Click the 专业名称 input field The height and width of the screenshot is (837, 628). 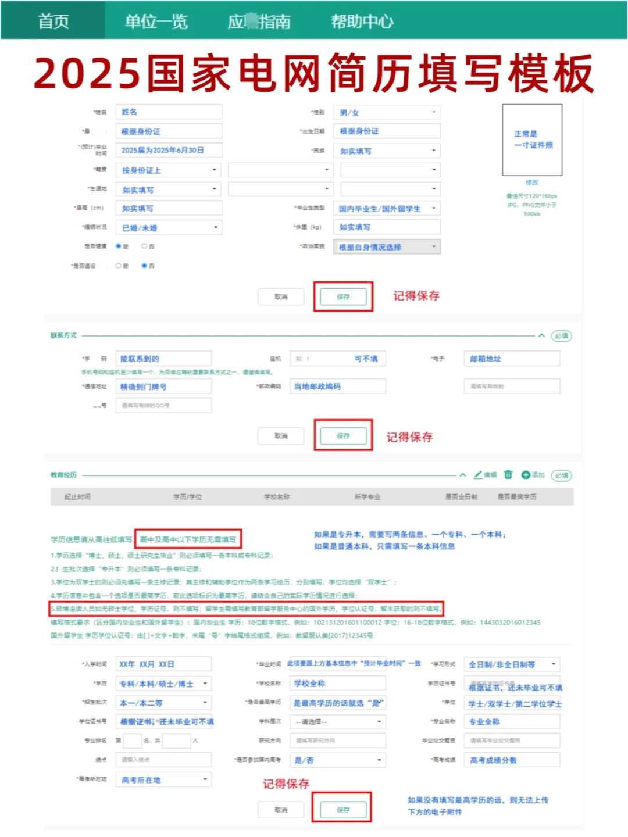point(512,721)
